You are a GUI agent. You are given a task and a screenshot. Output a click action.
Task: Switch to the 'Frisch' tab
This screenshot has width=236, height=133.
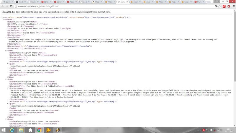pyautogui.click(x=135, y=2)
